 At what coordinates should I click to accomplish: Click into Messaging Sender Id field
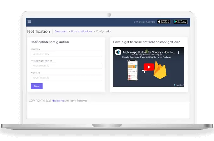coord(66,66)
